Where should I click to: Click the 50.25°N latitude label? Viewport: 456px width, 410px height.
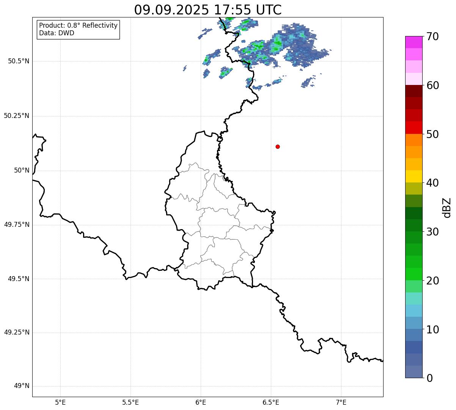(x=16, y=116)
